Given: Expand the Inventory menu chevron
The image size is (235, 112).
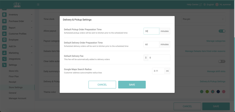Looking at the screenshot, I should (31, 15).
